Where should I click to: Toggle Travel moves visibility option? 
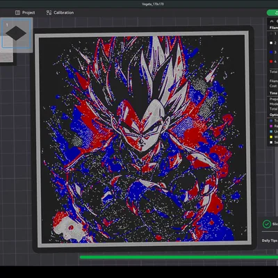click(271, 121)
